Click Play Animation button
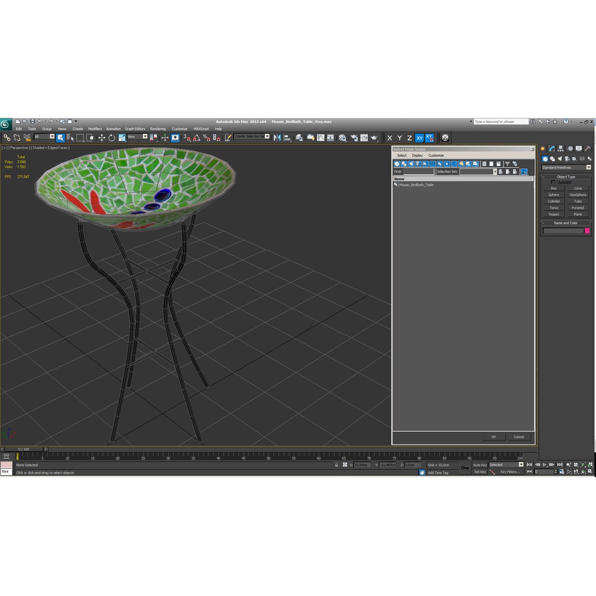 coord(545,465)
